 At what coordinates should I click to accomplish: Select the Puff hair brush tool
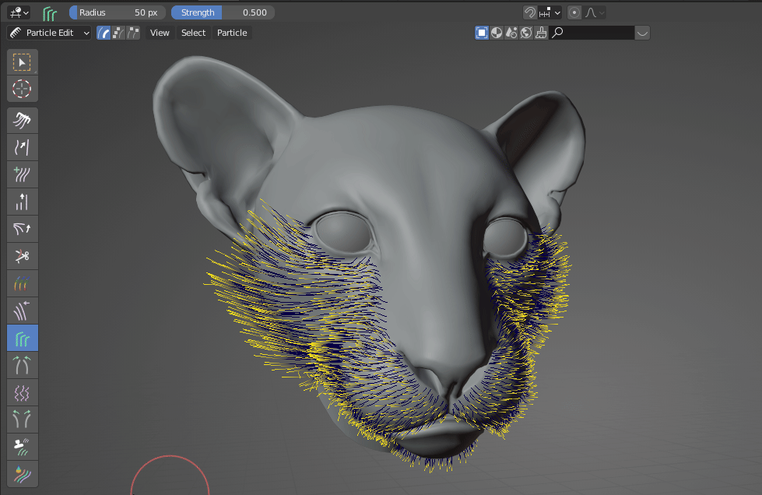pyautogui.click(x=23, y=229)
